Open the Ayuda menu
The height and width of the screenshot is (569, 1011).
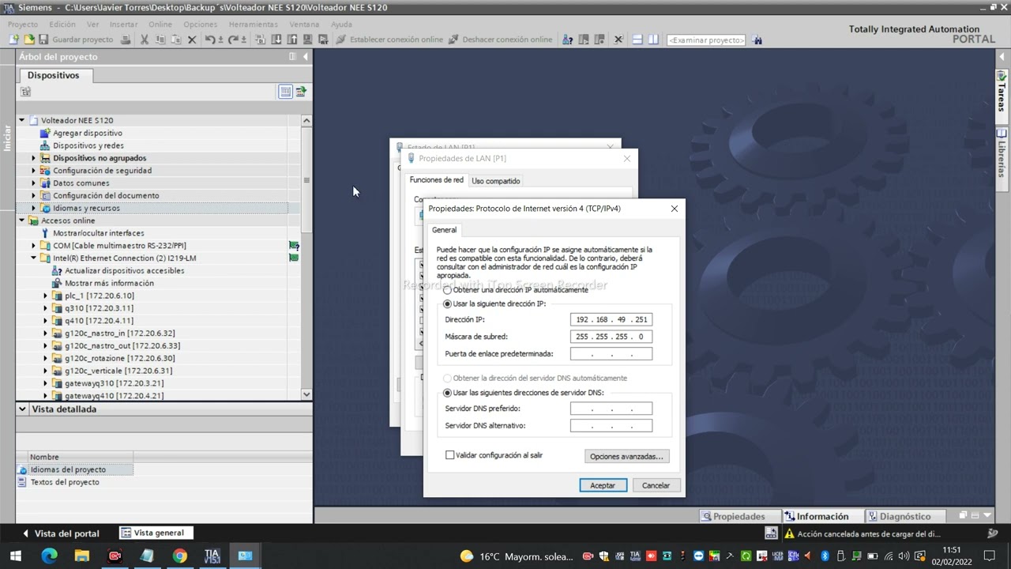(341, 24)
